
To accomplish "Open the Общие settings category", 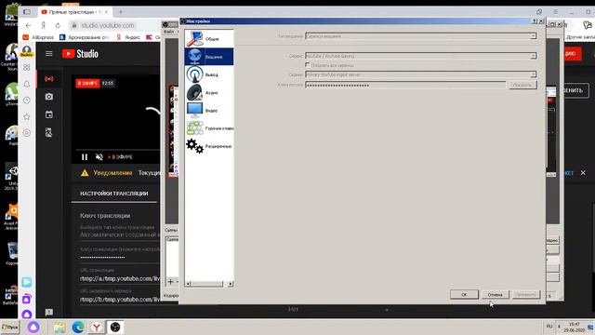I will click(x=208, y=39).
